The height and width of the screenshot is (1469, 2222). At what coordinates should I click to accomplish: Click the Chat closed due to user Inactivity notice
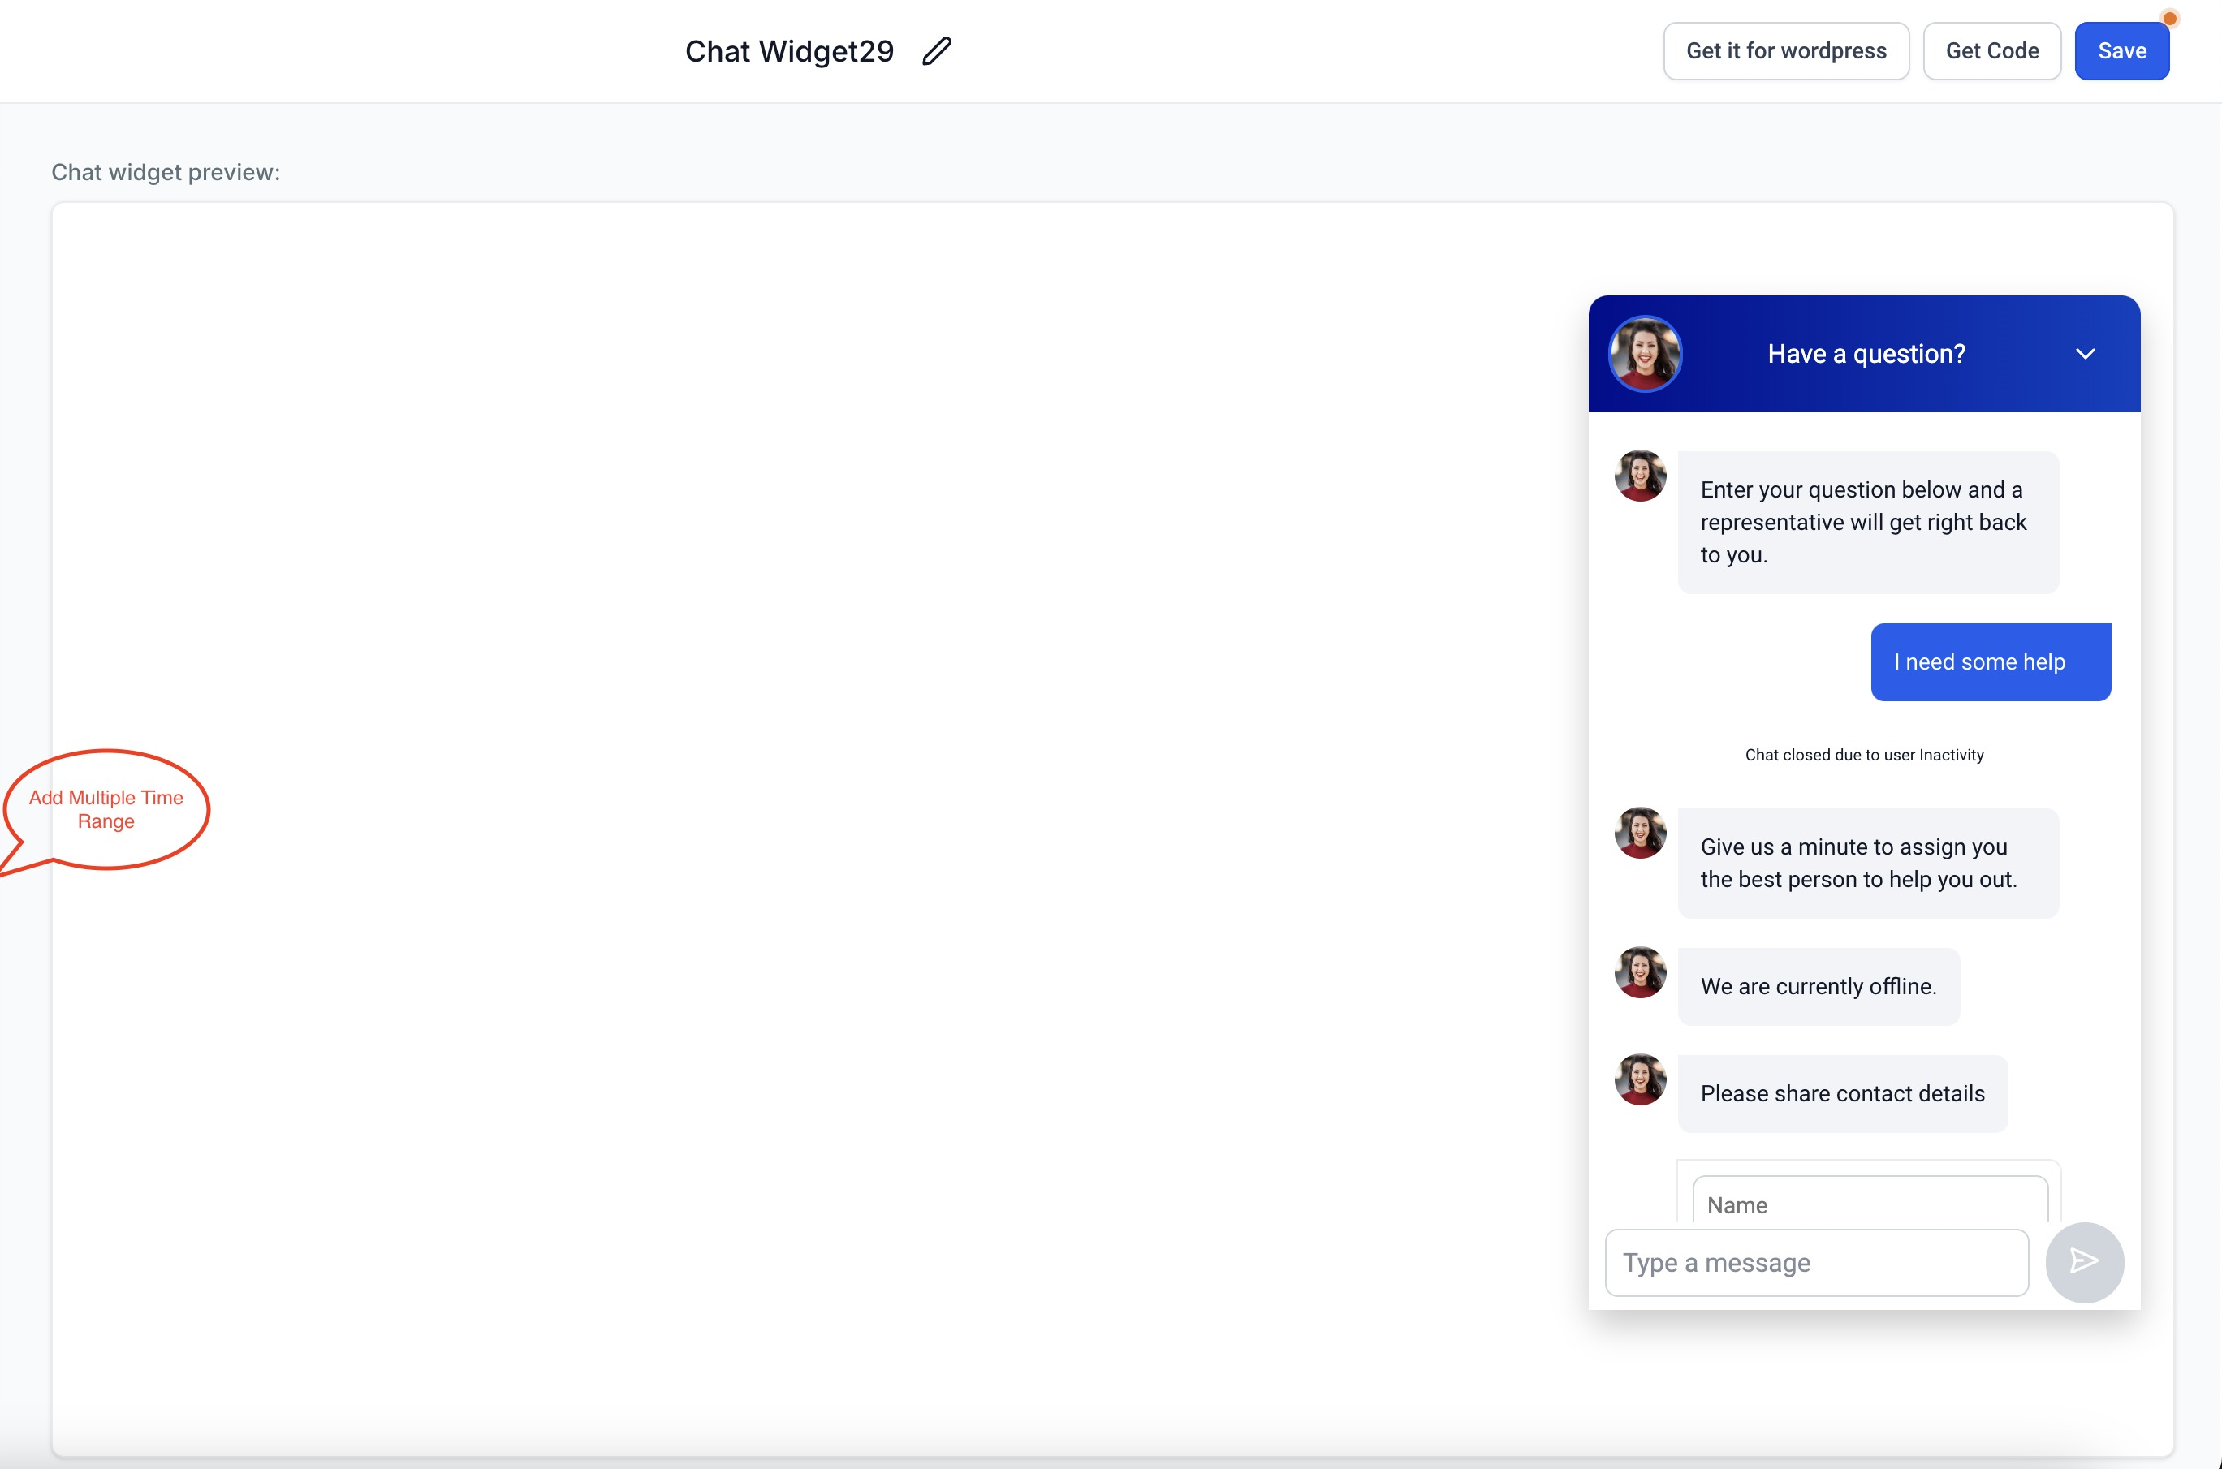(1864, 755)
